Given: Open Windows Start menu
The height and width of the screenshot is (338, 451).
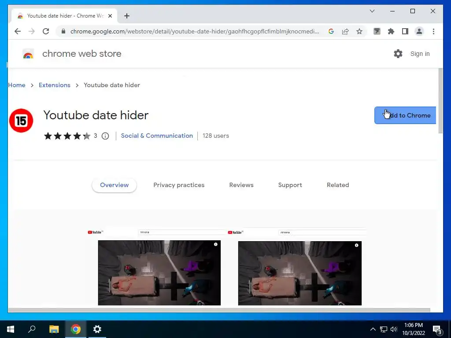Looking at the screenshot, I should (11, 329).
